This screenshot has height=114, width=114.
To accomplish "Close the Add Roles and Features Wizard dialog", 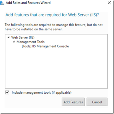I will point(109,3).
